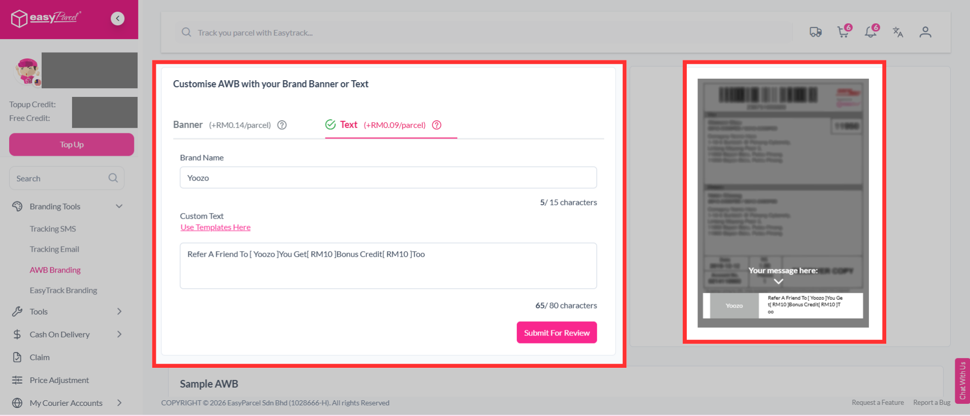
Task: Click the My Courier Accounts globe icon
Action: [x=17, y=403]
